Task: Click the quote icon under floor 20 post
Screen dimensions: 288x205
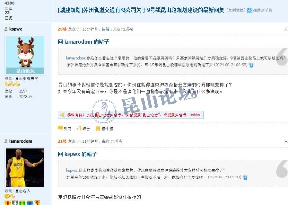Action: click(60, 128)
